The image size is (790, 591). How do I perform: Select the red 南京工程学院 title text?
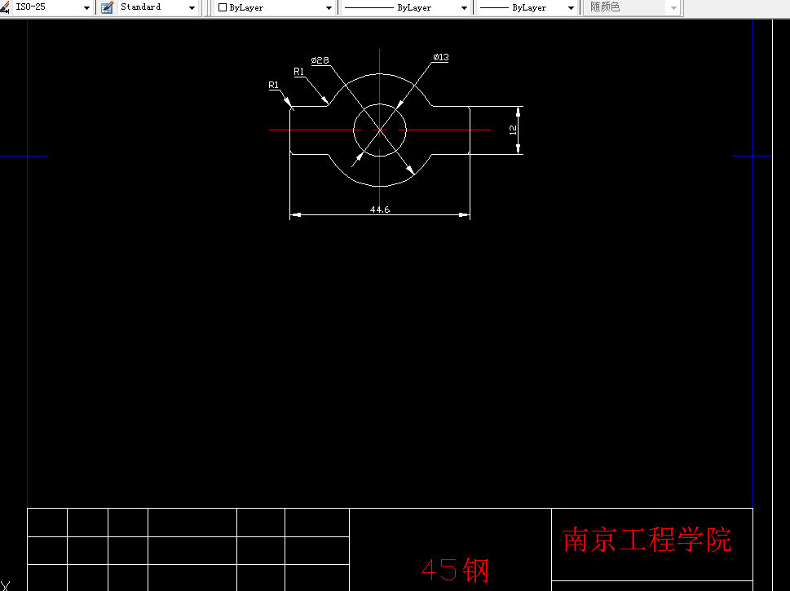(x=647, y=540)
